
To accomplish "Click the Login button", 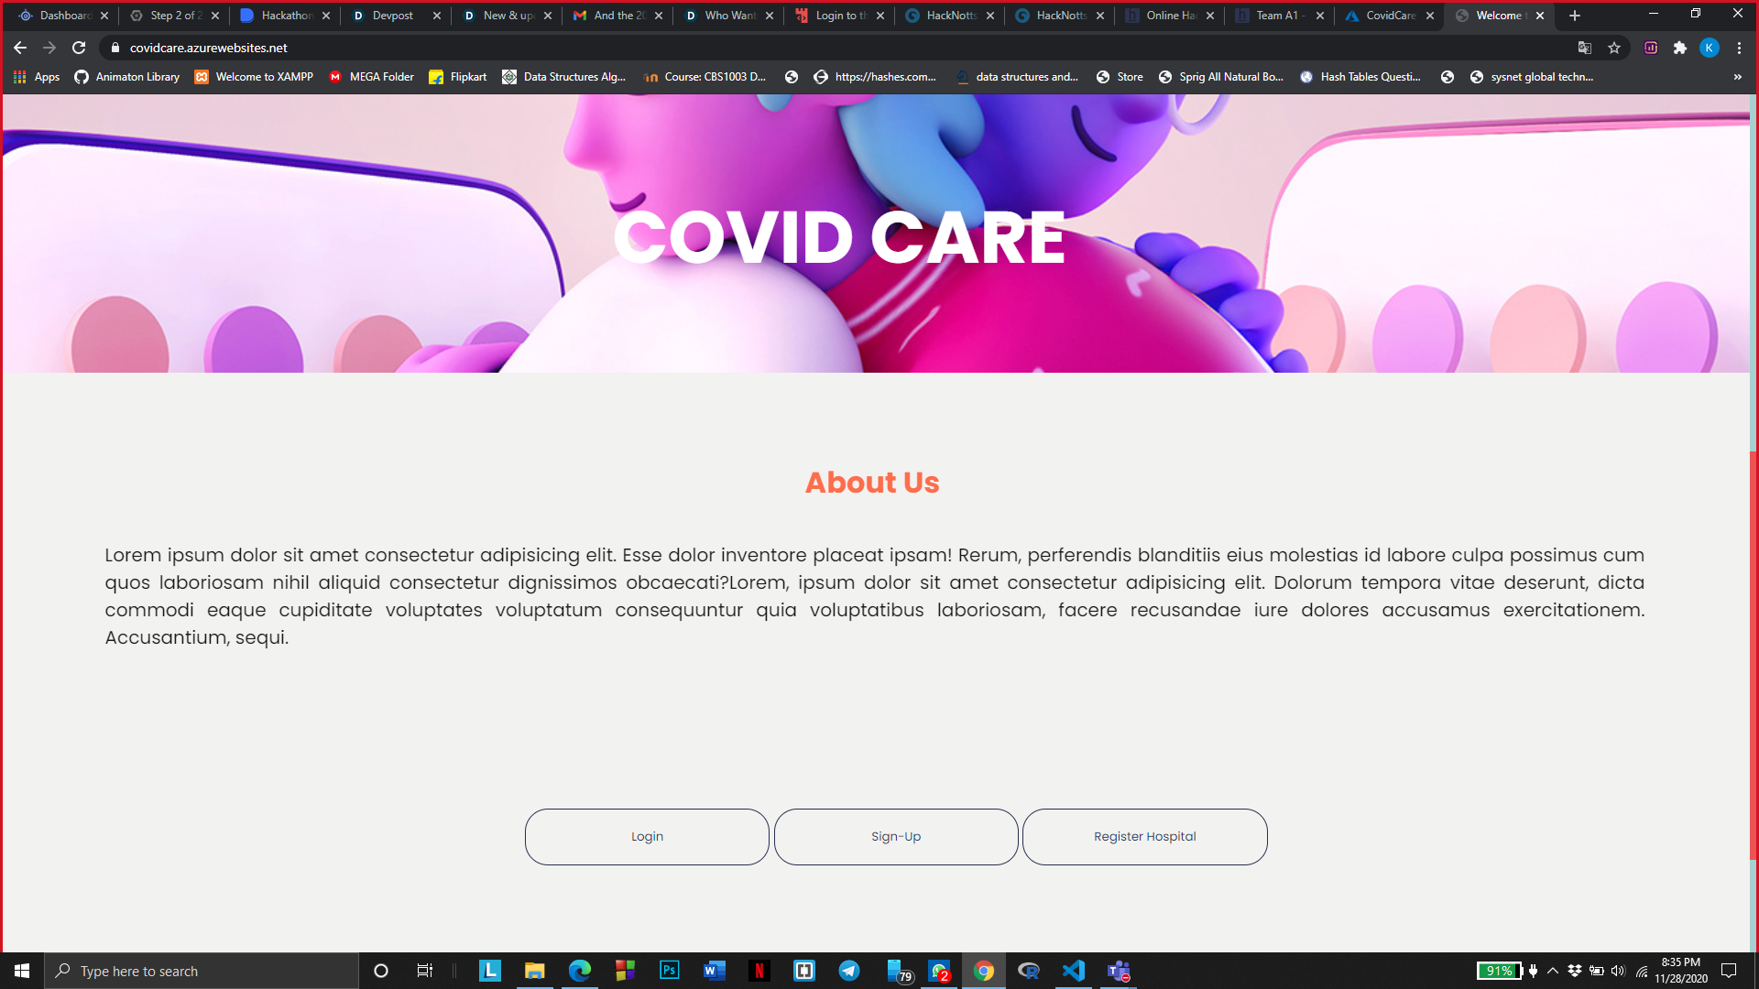I will [x=647, y=836].
